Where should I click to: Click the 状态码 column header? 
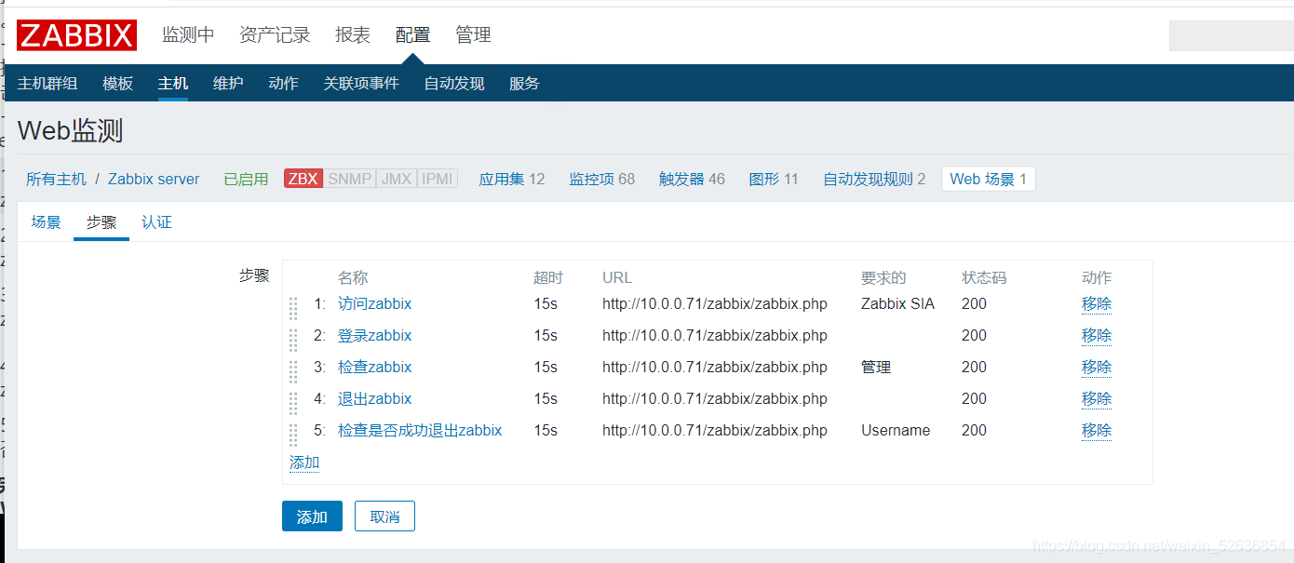pyautogui.click(x=984, y=277)
